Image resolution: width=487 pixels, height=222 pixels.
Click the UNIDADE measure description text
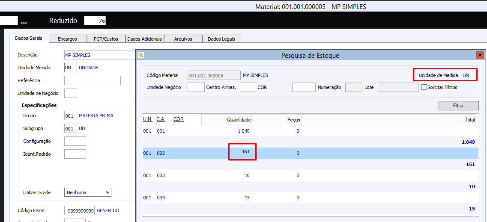(x=89, y=68)
